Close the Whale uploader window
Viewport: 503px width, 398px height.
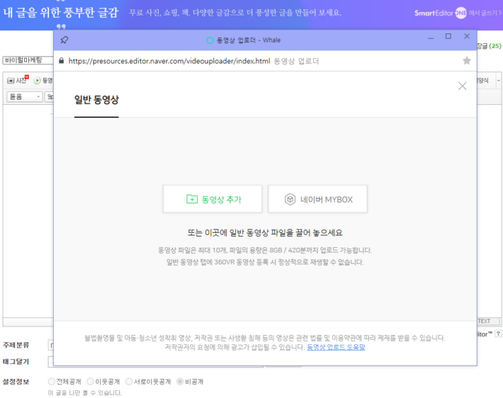tap(467, 36)
